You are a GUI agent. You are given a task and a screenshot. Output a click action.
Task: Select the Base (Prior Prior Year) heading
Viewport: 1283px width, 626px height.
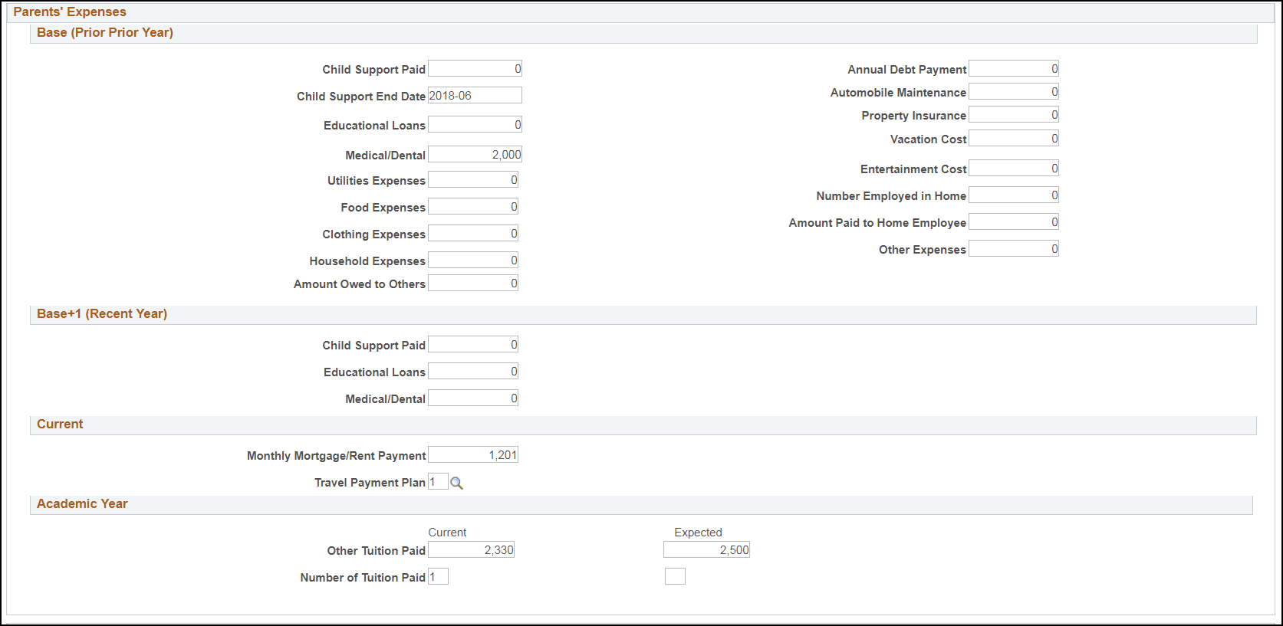click(105, 33)
